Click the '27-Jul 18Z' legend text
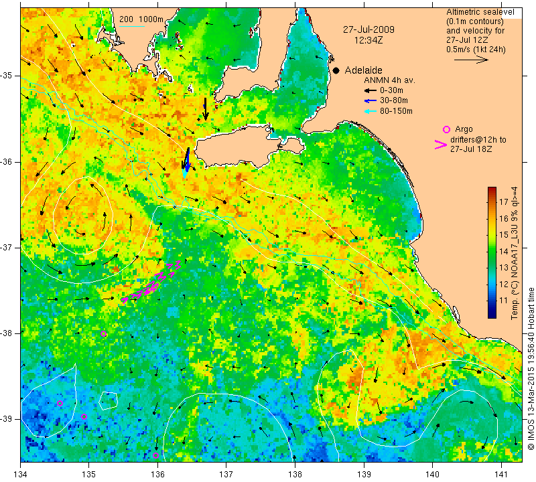Screen dimensions: 536x482 471,149
